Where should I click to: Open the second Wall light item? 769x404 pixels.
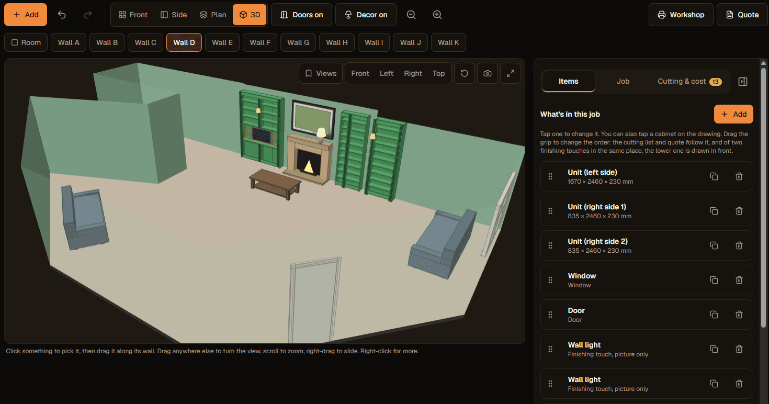pos(647,384)
